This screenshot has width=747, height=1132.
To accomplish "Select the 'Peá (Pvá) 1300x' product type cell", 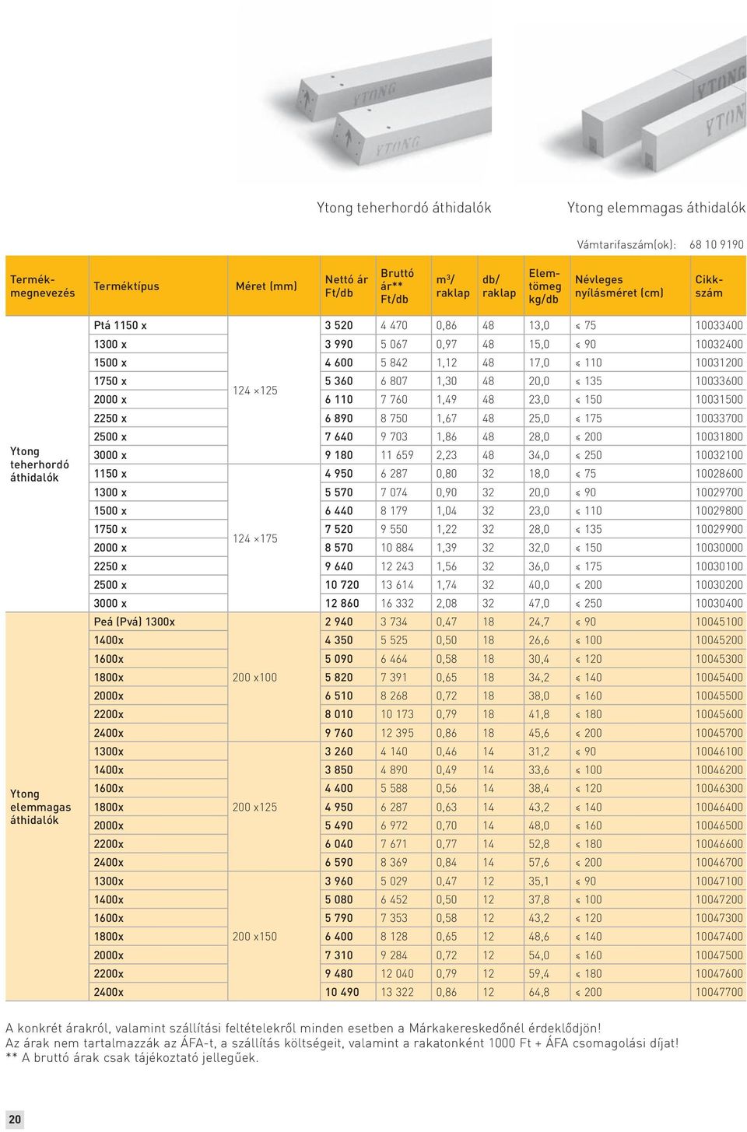I will 134,622.
